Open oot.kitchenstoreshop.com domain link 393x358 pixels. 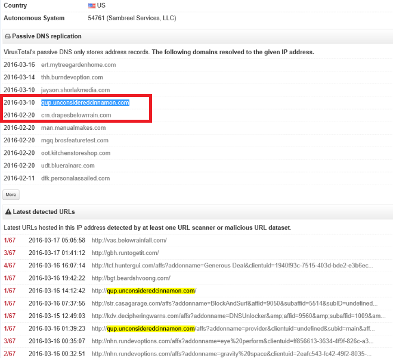[76, 153]
